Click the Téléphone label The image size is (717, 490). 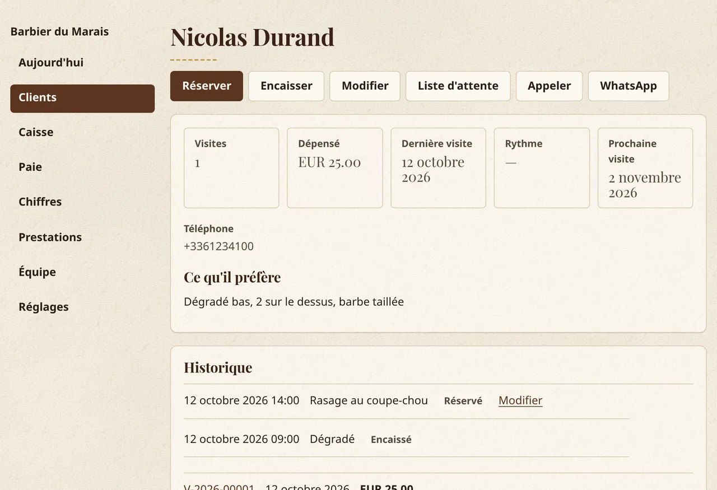[x=208, y=228]
